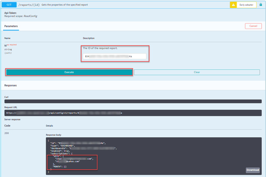Click the dark Curl command block
This screenshot has height=177, width=266.
tap(133, 101)
